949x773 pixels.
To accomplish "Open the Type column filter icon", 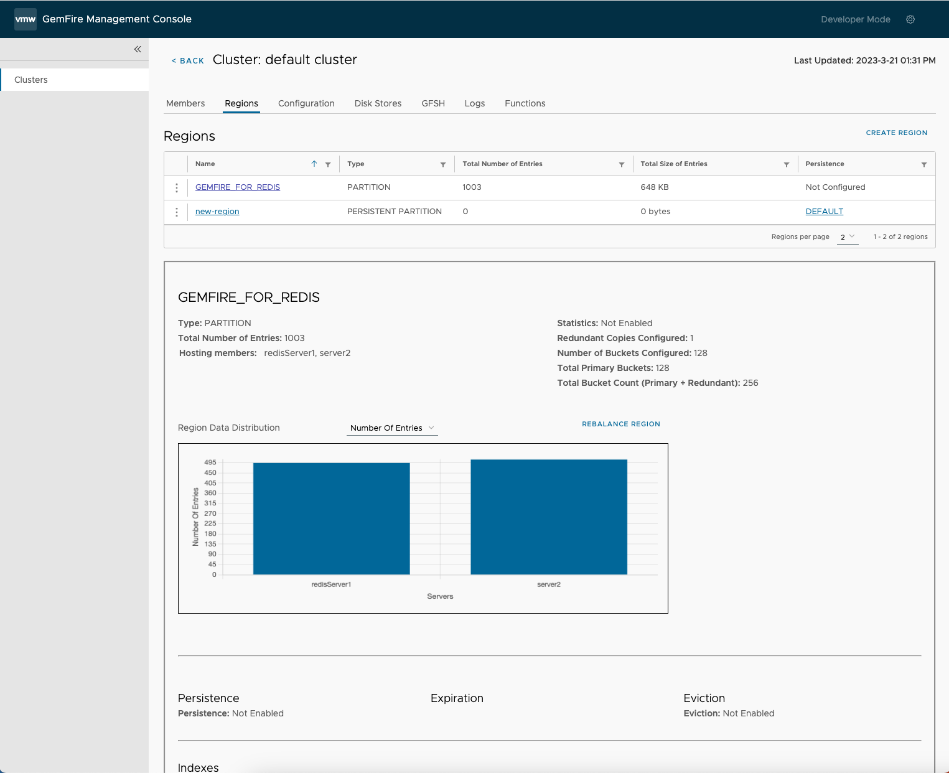I will pos(443,164).
